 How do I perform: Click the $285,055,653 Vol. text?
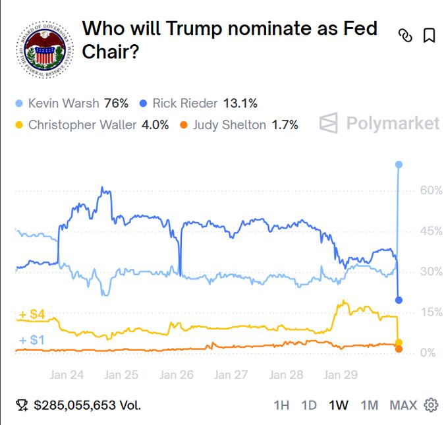click(x=87, y=405)
